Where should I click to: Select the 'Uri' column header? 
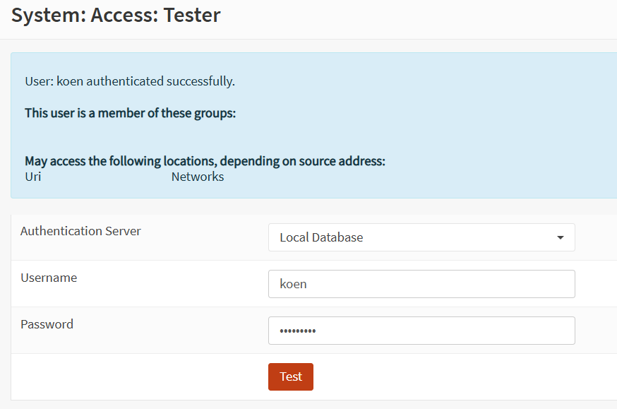click(32, 177)
